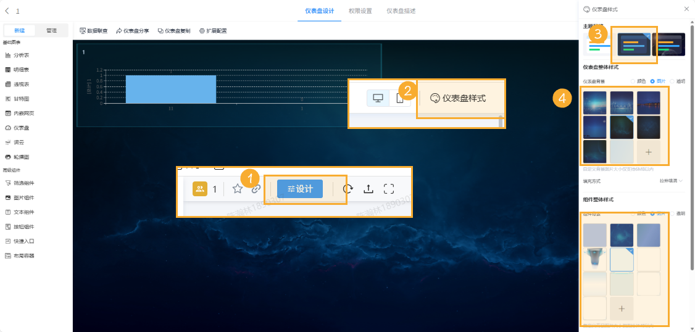Add a 文本组件 text component
695x332 pixels.
20,212
